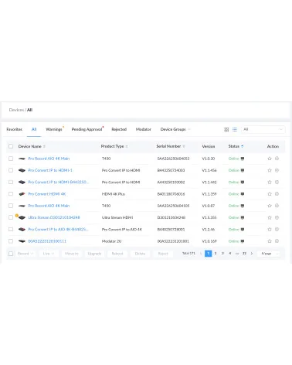The height and width of the screenshot is (365, 292).
Task: Click the Devices breadcrumb
Action: [16, 110]
